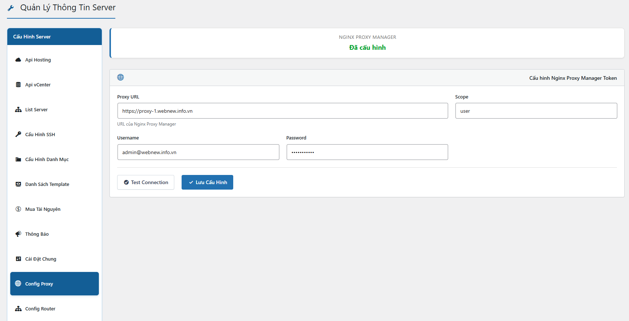Select Mua Tài Nguyên in sidebar
This screenshot has width=629, height=321.
click(55, 209)
